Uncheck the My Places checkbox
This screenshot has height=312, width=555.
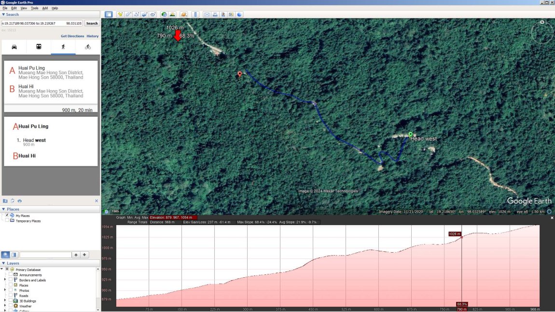(x=7, y=215)
